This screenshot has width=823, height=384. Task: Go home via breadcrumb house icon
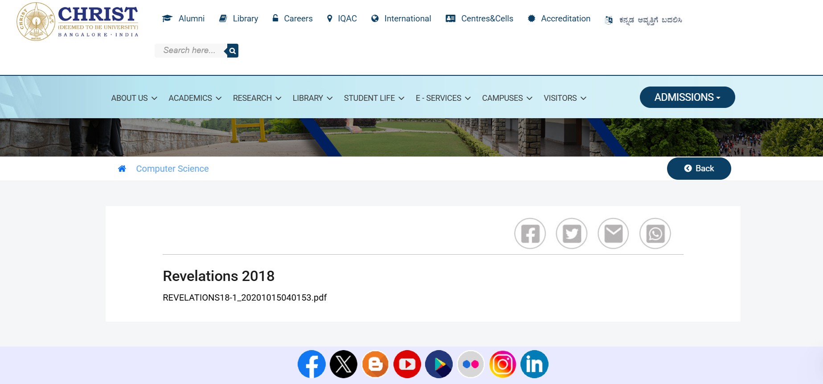(x=122, y=169)
